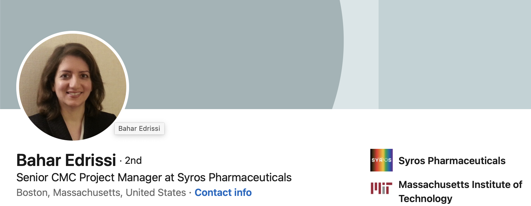This screenshot has height=206, width=531.
Task: Open Bahar Edrissi's circular profile photo
Action: tap(73, 87)
